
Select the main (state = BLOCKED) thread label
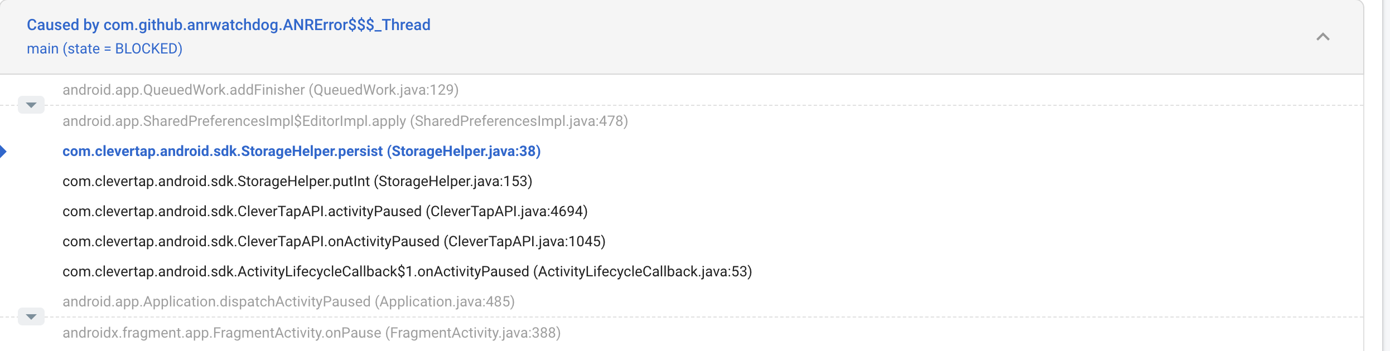click(x=104, y=49)
